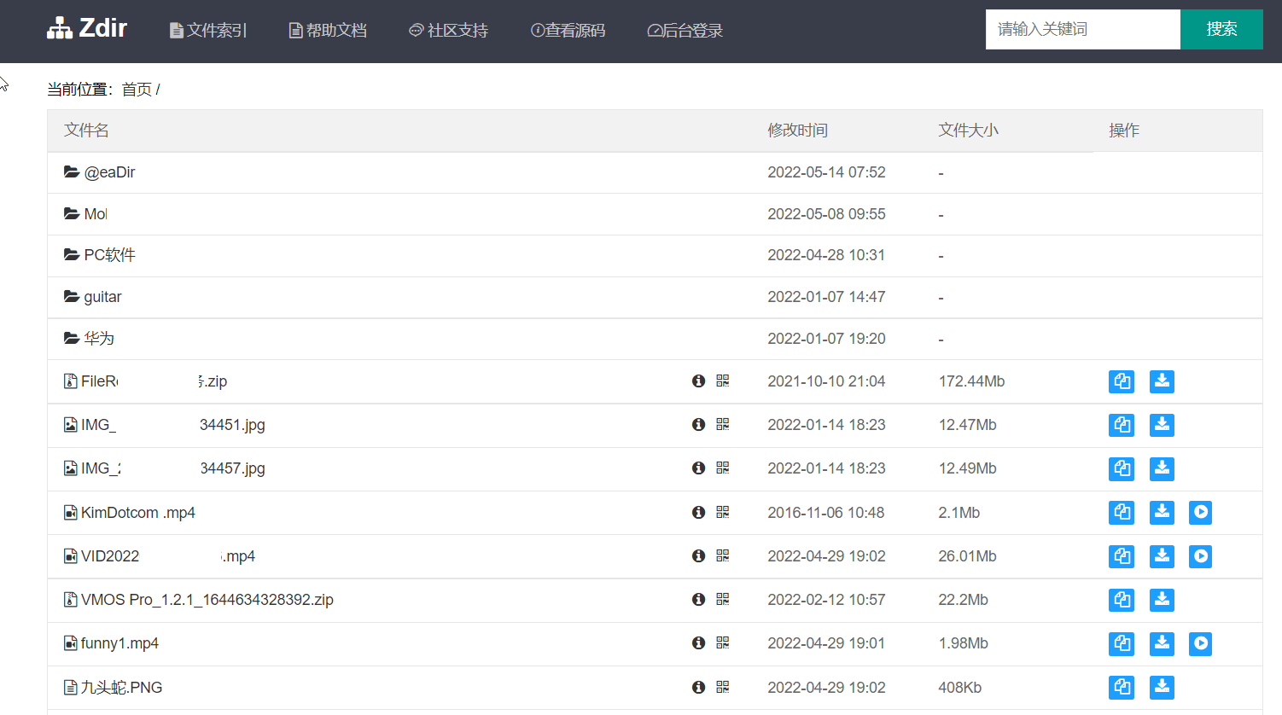Viewport: 1282px width, 715px height.
Task: Open 文件索引 in navigation bar
Action: click(x=208, y=31)
